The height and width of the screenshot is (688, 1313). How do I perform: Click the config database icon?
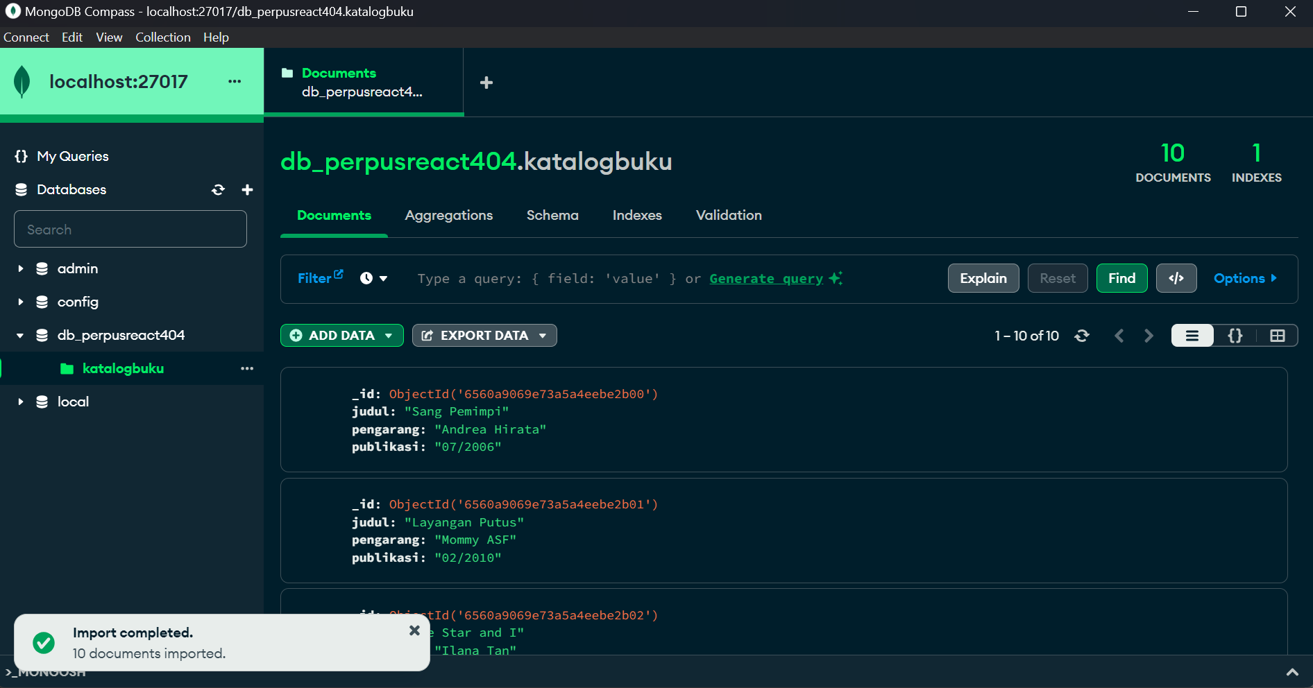click(42, 302)
